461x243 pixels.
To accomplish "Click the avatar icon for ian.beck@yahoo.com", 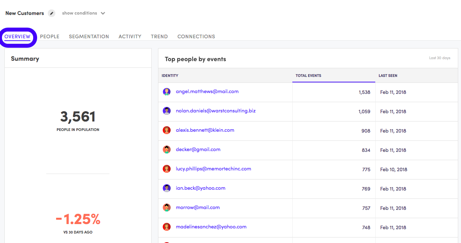I will 167,189.
